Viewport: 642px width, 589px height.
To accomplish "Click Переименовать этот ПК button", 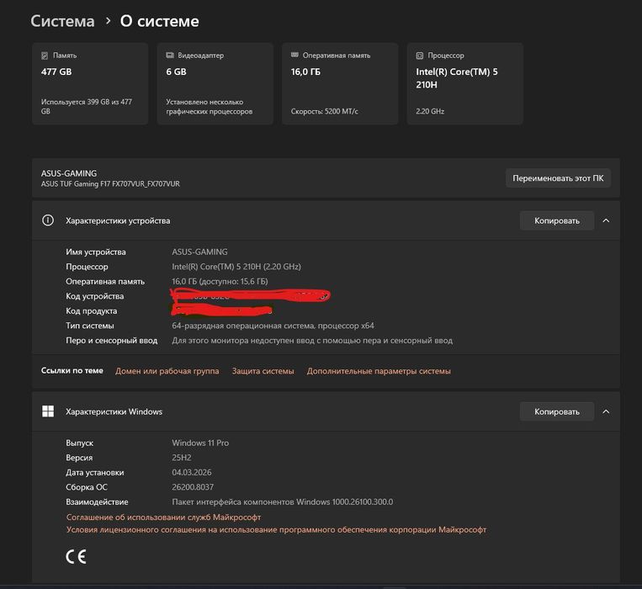I will (x=558, y=178).
